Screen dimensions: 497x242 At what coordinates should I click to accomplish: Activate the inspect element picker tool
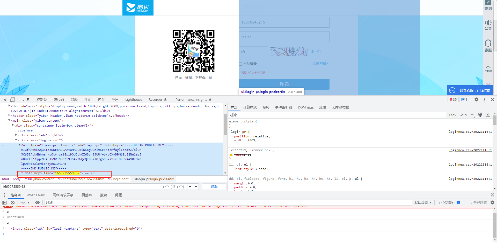tap(5, 99)
